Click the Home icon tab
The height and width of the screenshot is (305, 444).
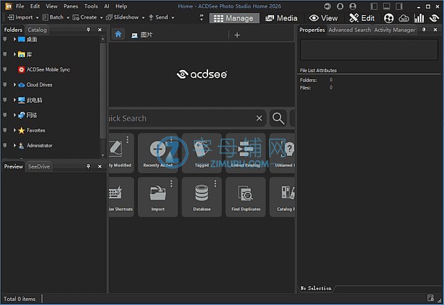[x=118, y=35]
